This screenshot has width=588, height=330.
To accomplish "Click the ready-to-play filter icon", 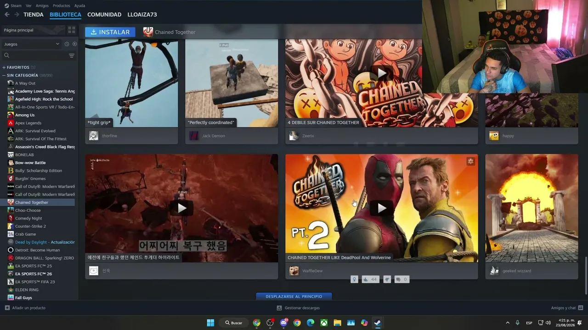I will click(74, 44).
